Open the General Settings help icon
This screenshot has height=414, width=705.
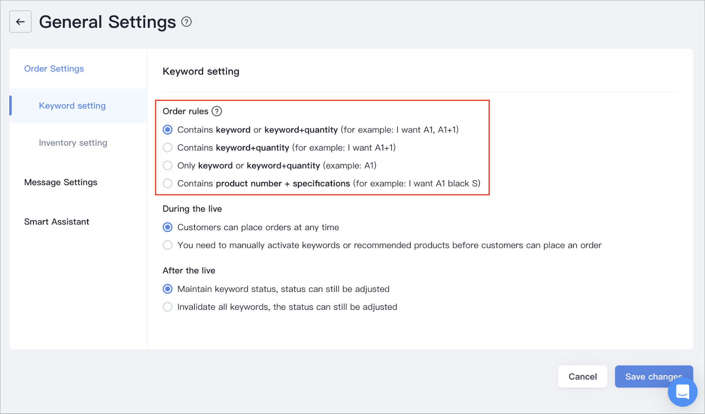[186, 22]
